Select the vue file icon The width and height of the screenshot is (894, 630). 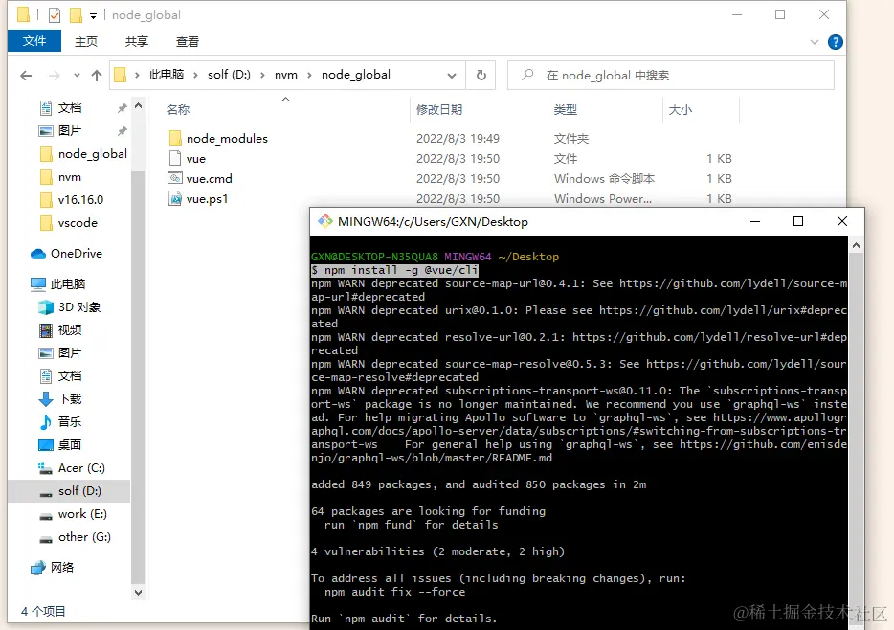pyautogui.click(x=175, y=158)
